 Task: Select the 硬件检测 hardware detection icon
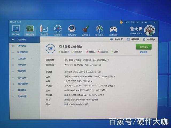coord(30,30)
